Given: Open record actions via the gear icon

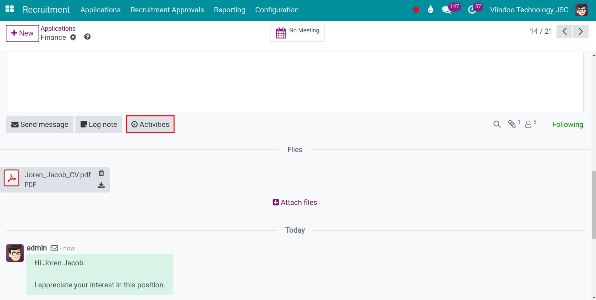Looking at the screenshot, I should tap(73, 37).
